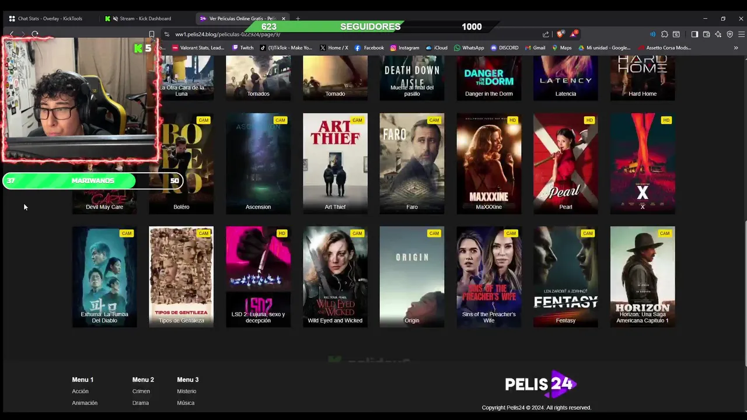Open the Acción menu link in footer
The width and height of the screenshot is (747, 420).
[x=81, y=391]
